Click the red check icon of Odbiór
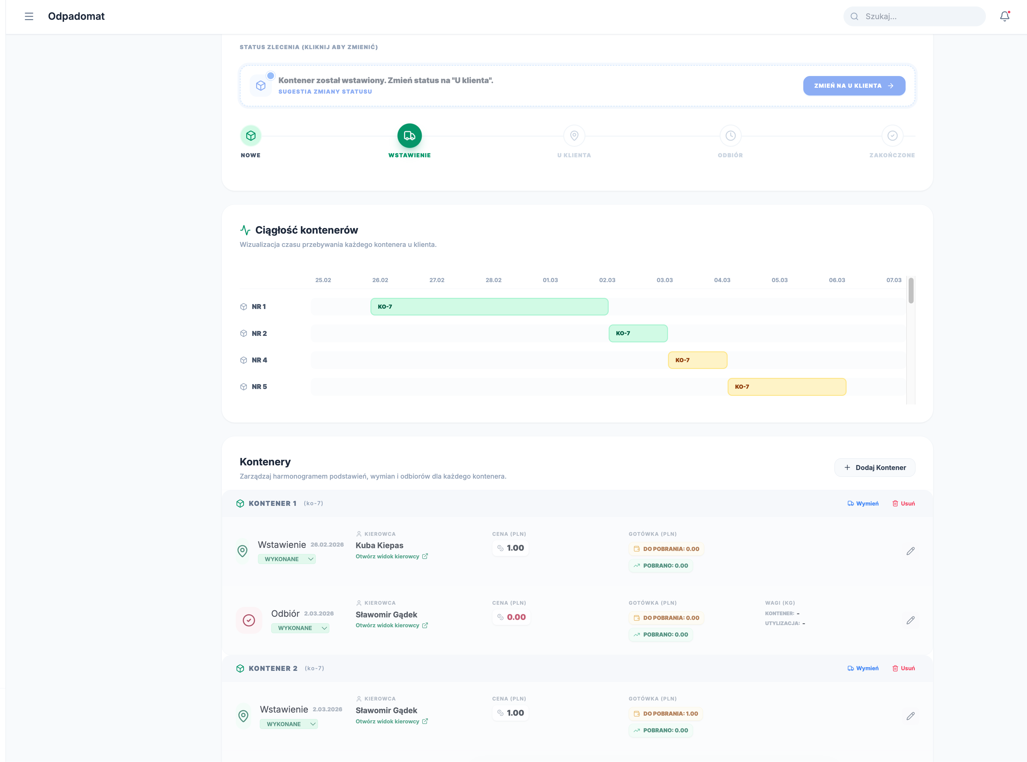Image resolution: width=1027 pixels, height=762 pixels. point(249,620)
